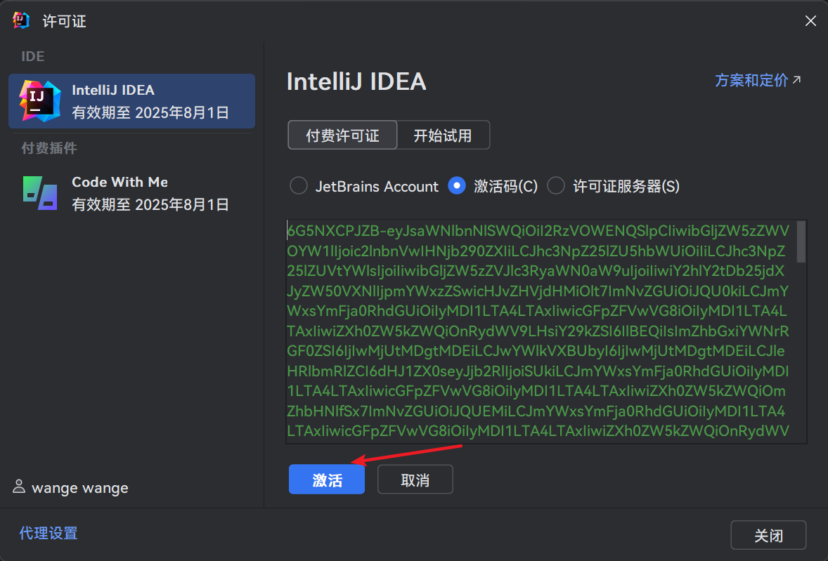The height and width of the screenshot is (561, 828).
Task: Click the activation code area's scrollbar thumb
Action: (801, 242)
